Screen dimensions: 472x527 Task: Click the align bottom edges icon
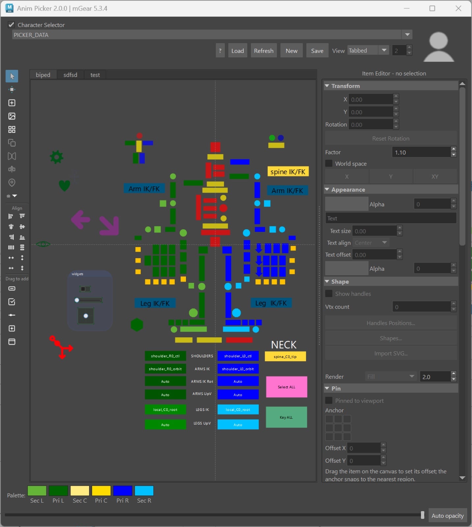tap(22, 237)
